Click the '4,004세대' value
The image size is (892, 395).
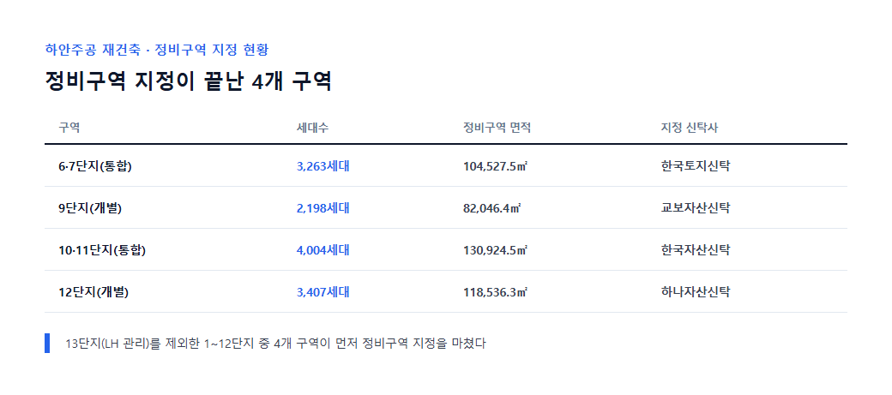click(323, 250)
